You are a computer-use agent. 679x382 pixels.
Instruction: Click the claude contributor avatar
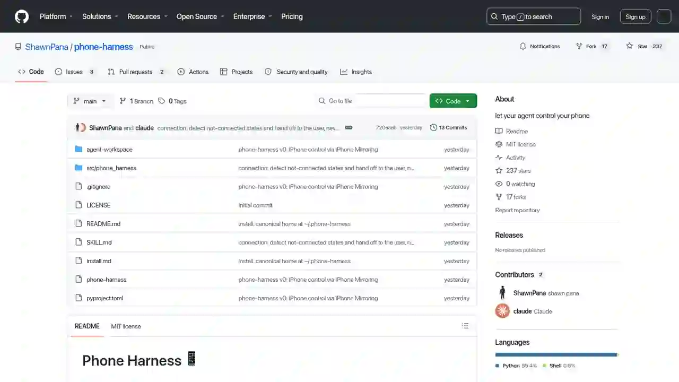coord(502,311)
